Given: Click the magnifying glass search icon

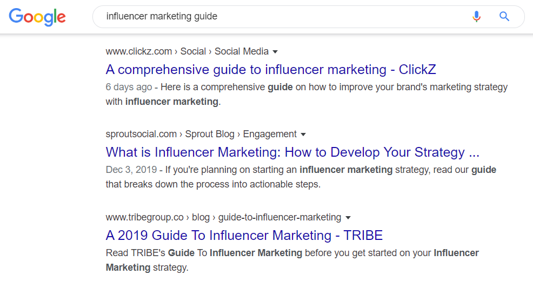Looking at the screenshot, I should [504, 16].
